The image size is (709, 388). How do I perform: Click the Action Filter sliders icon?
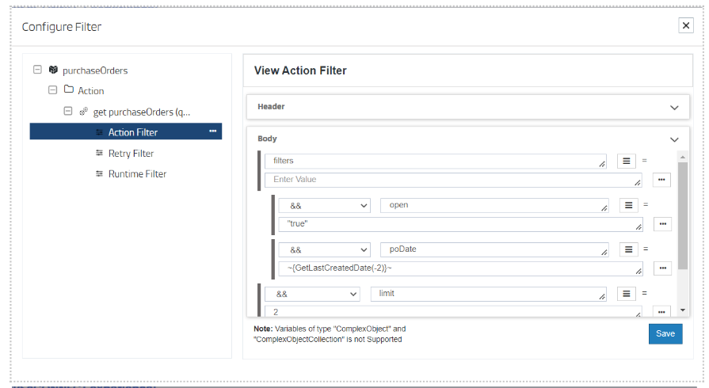pyautogui.click(x=99, y=132)
